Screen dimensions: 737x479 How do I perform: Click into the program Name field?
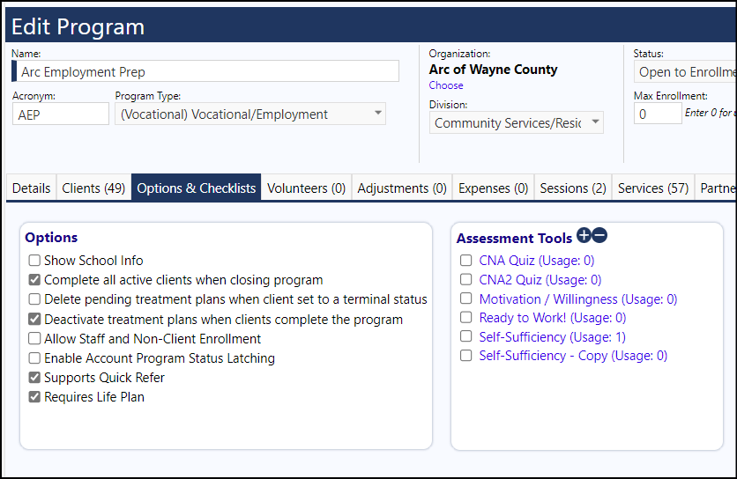[205, 71]
